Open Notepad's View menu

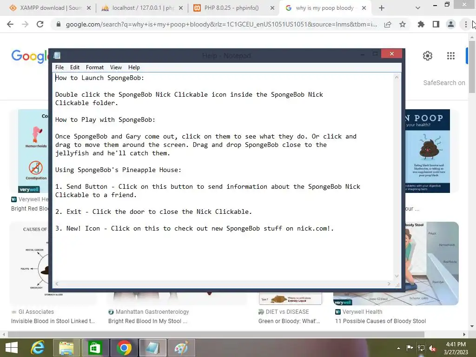pyautogui.click(x=116, y=67)
